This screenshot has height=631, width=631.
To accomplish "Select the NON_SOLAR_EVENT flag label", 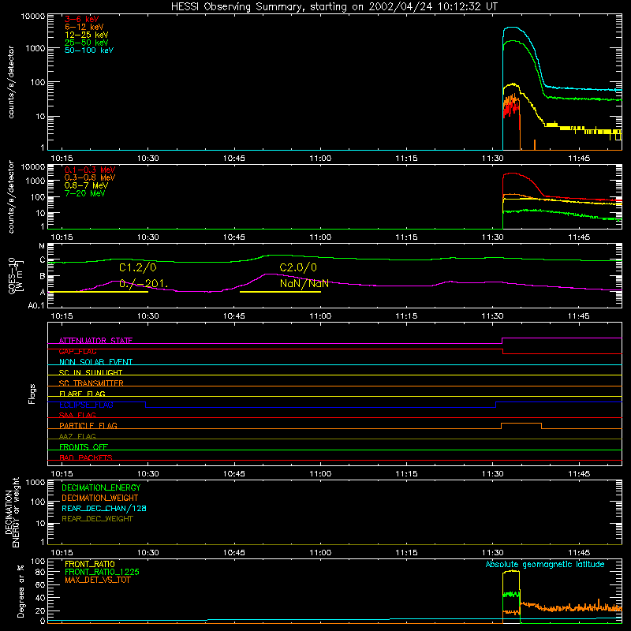I will click(x=95, y=362).
